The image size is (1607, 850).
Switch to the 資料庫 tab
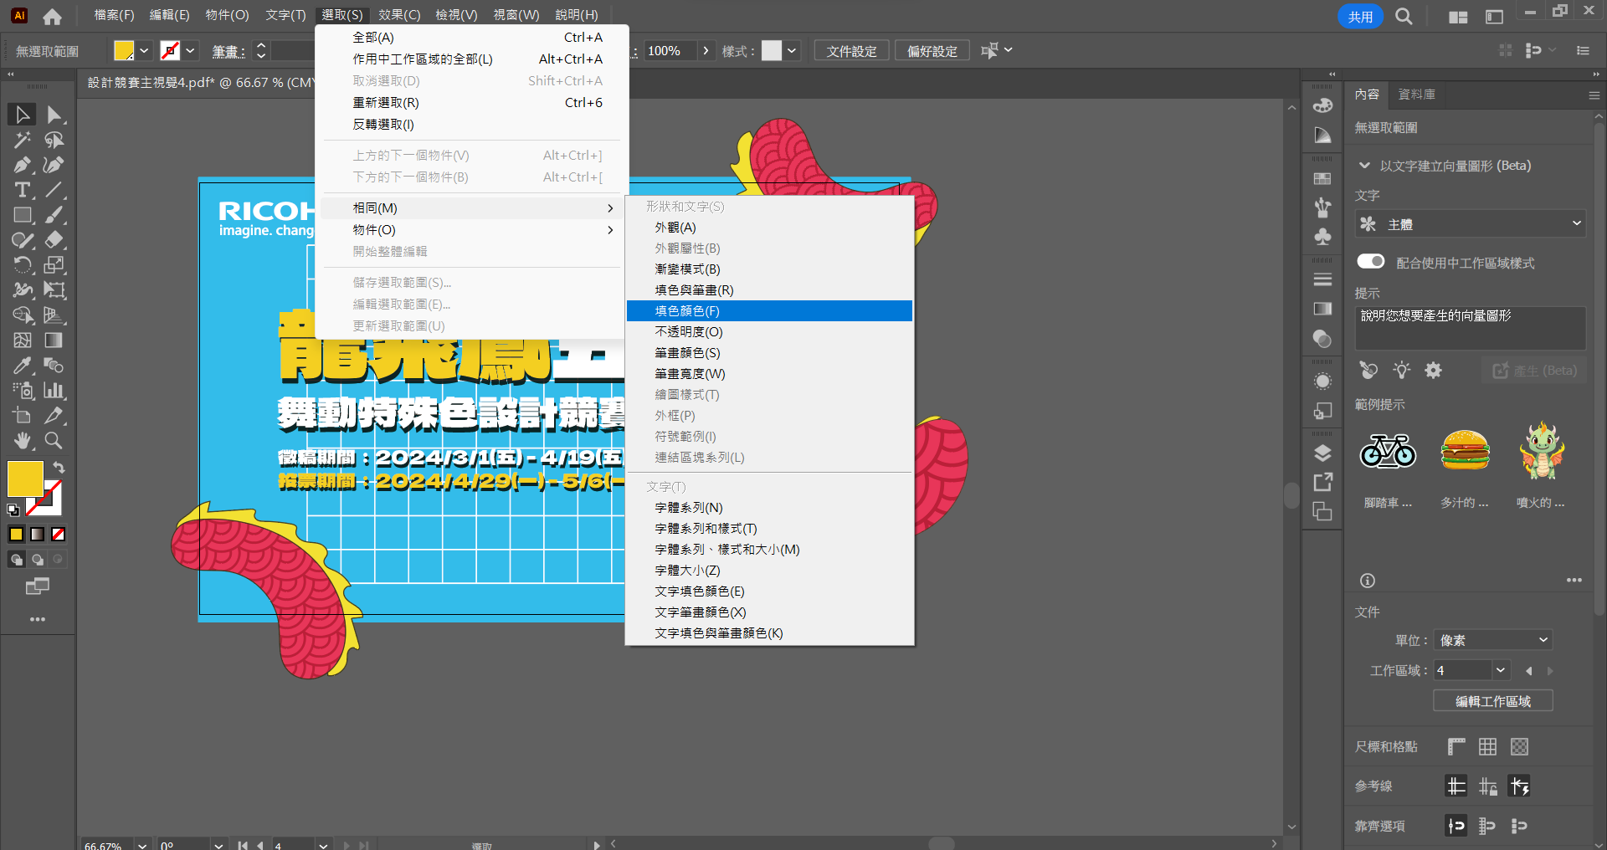pos(1416,95)
